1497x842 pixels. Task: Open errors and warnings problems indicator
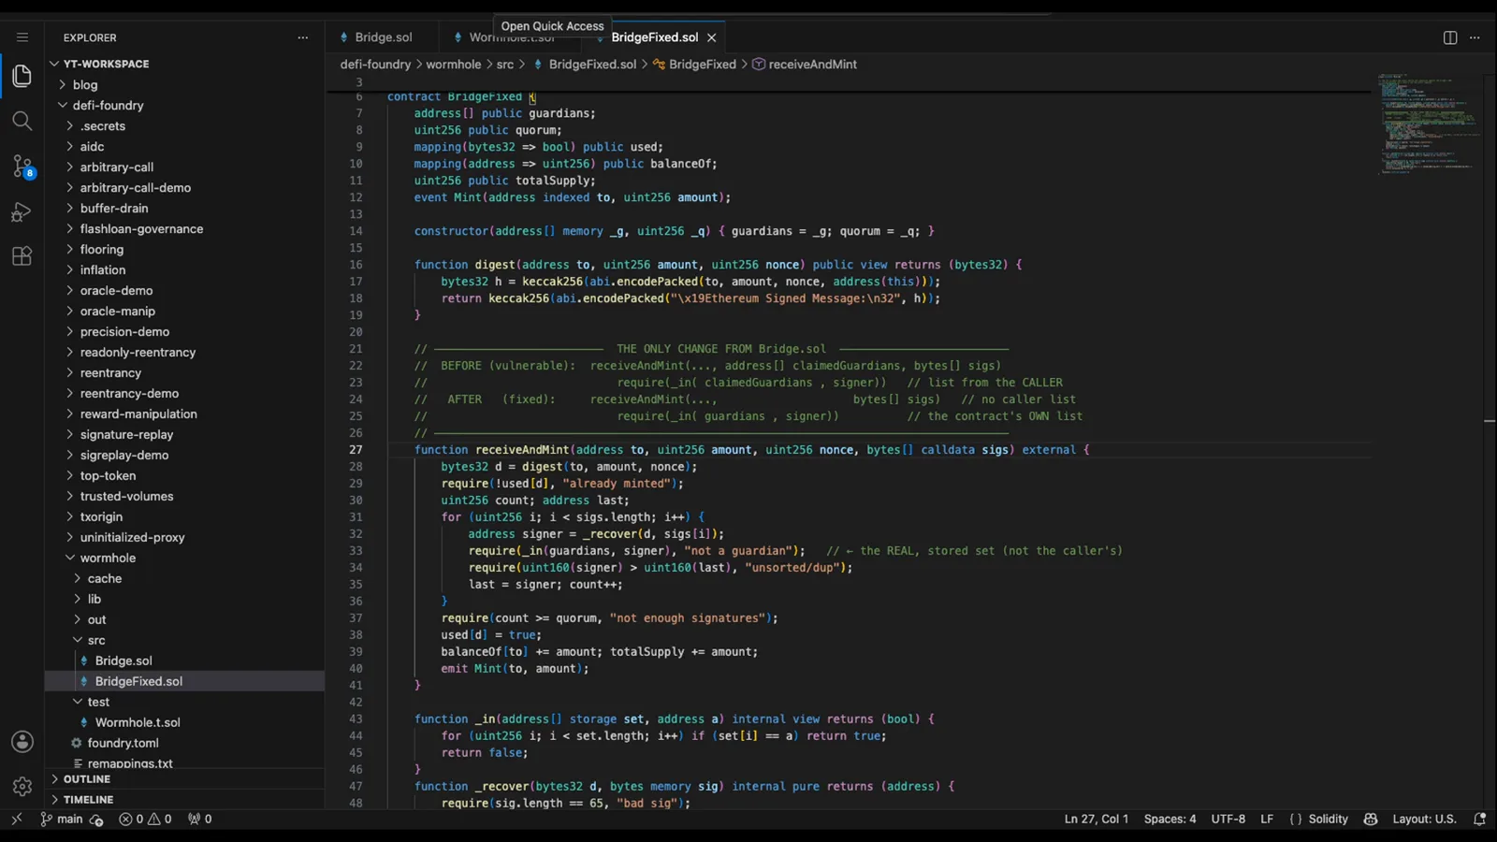(145, 819)
